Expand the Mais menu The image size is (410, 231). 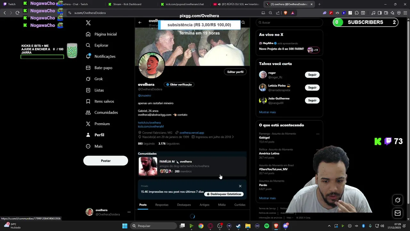[94, 146]
